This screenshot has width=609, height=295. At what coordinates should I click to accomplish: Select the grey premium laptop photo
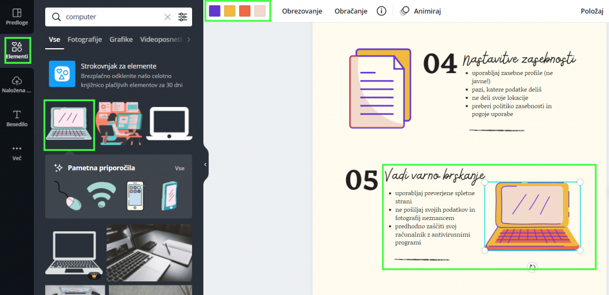coord(74,253)
